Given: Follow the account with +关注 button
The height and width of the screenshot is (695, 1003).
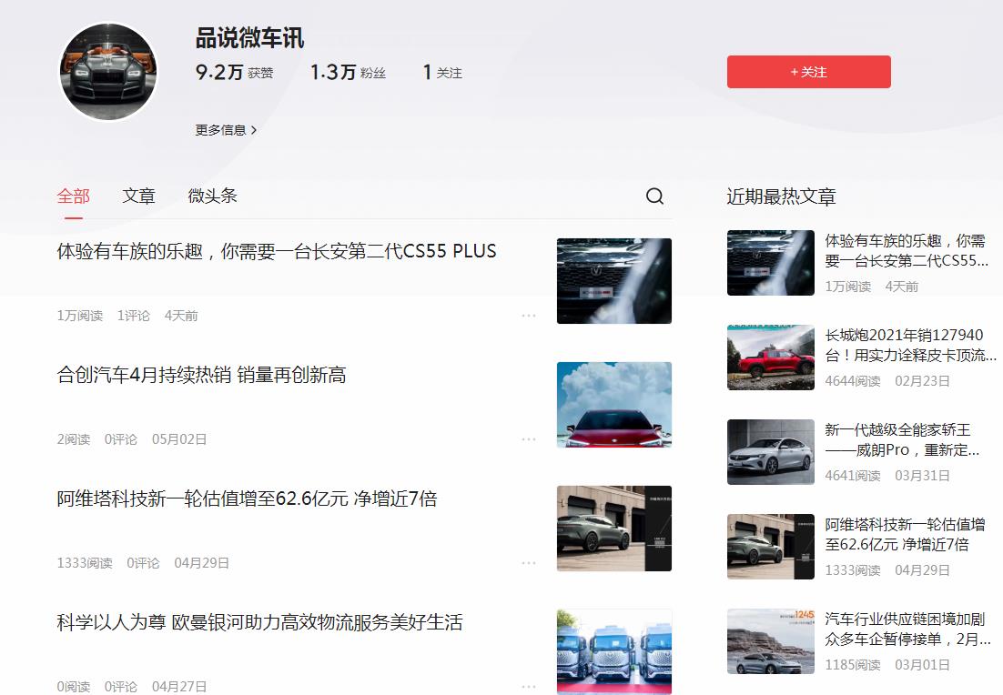Looking at the screenshot, I should tap(808, 72).
